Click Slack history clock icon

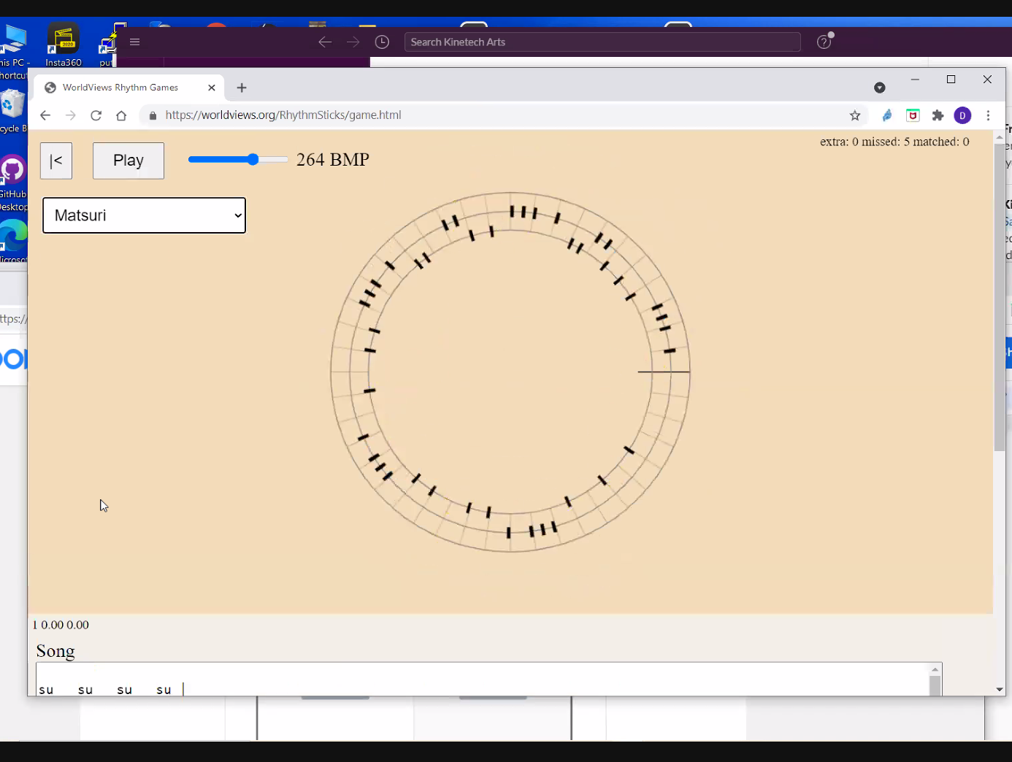382,42
